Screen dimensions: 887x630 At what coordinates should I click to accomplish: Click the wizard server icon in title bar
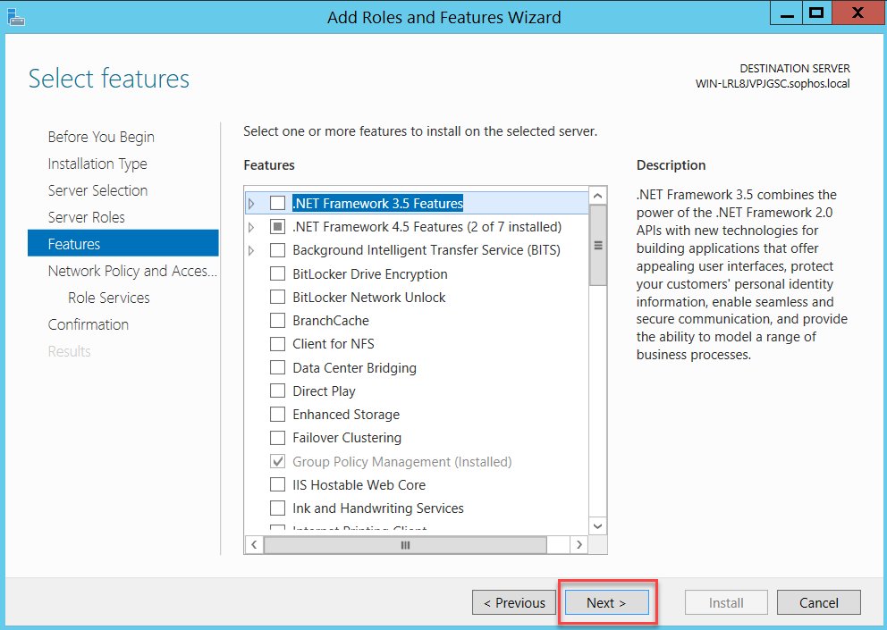(x=16, y=17)
